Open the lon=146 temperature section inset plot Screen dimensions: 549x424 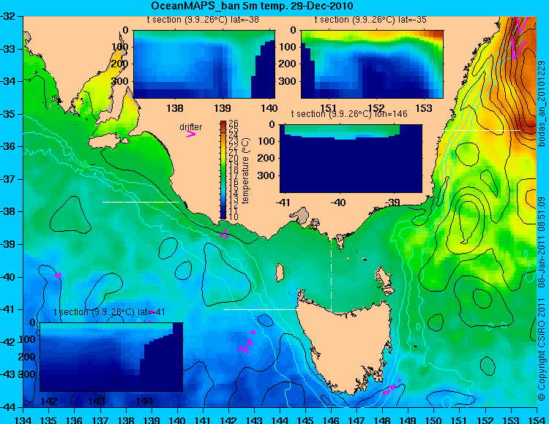351,159
